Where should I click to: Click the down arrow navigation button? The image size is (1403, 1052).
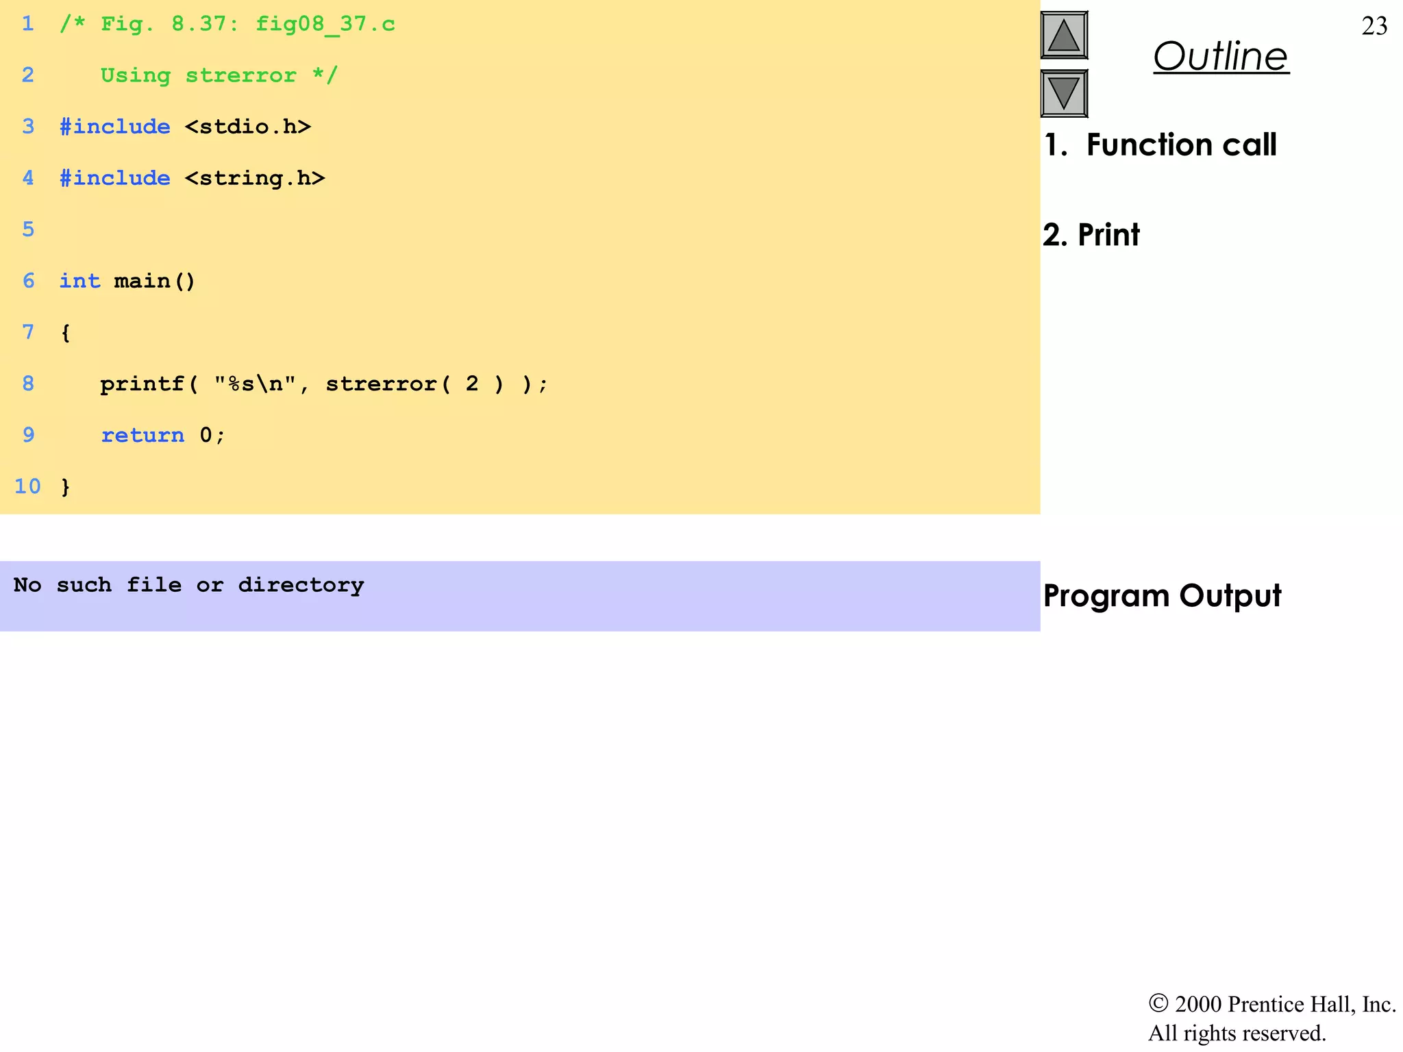tap(1064, 93)
